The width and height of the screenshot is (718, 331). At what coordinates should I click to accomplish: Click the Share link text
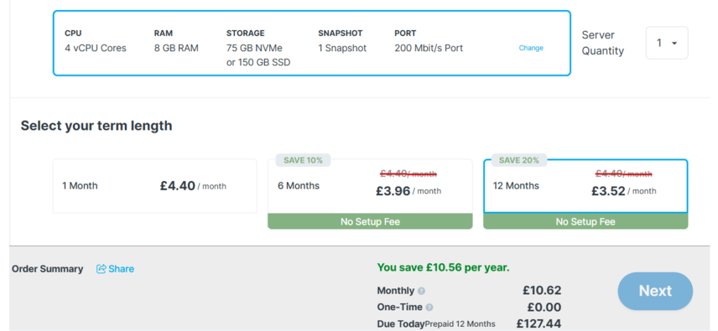pyautogui.click(x=121, y=269)
